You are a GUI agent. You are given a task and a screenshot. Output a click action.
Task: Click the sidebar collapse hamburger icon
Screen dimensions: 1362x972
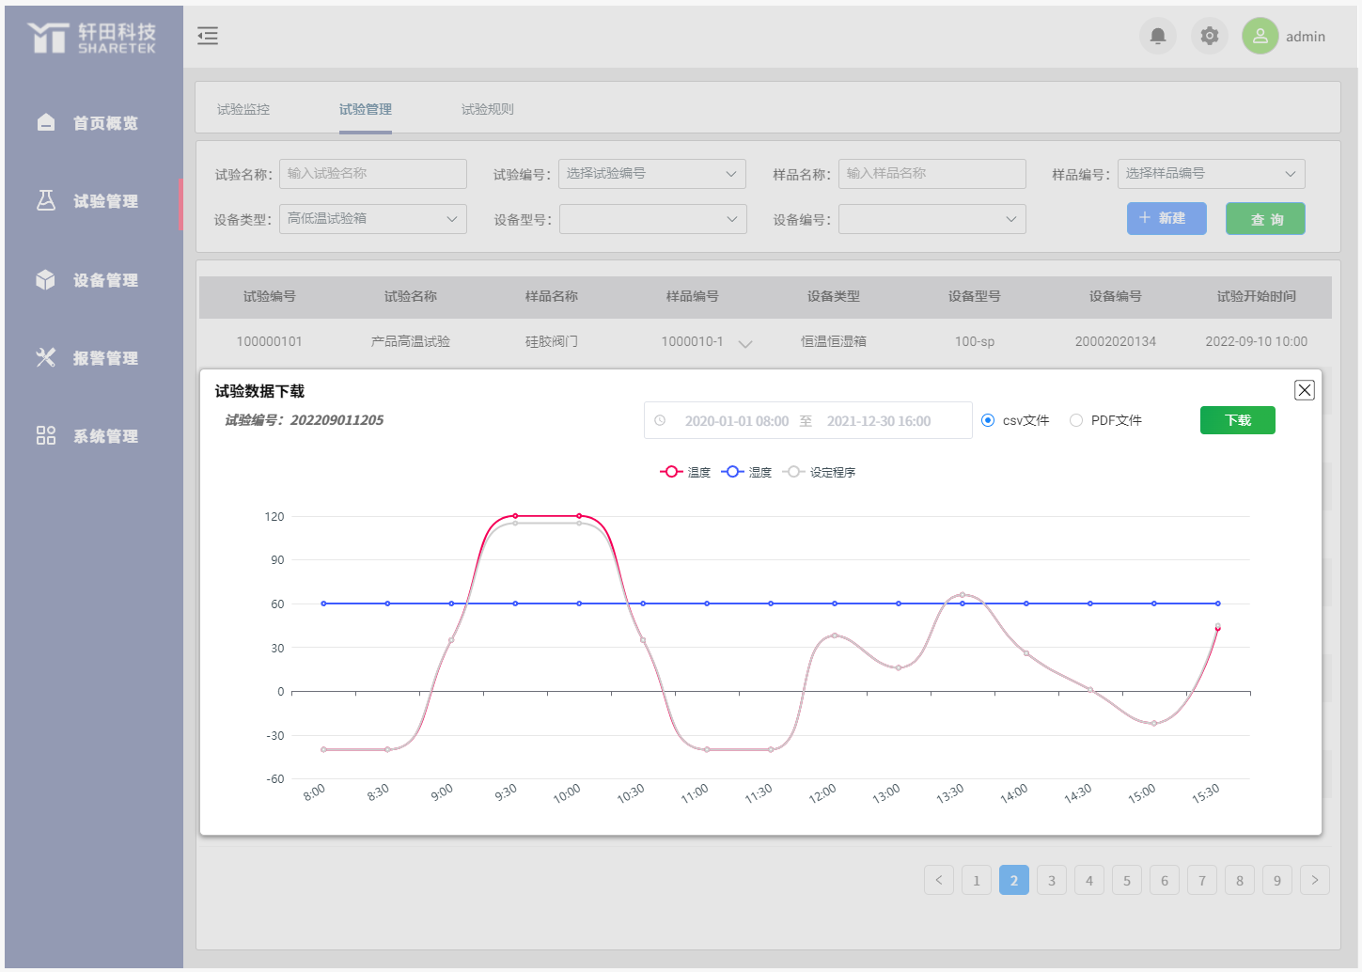pyautogui.click(x=208, y=36)
